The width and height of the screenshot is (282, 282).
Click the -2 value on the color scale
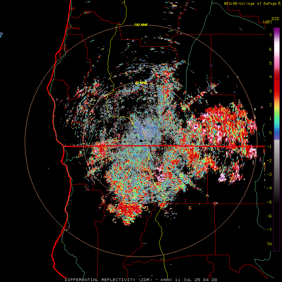pos(269,160)
